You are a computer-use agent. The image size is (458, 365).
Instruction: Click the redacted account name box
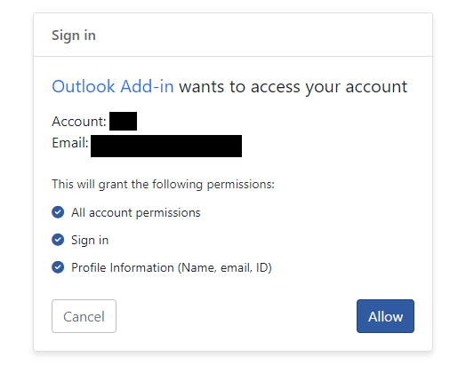point(123,121)
